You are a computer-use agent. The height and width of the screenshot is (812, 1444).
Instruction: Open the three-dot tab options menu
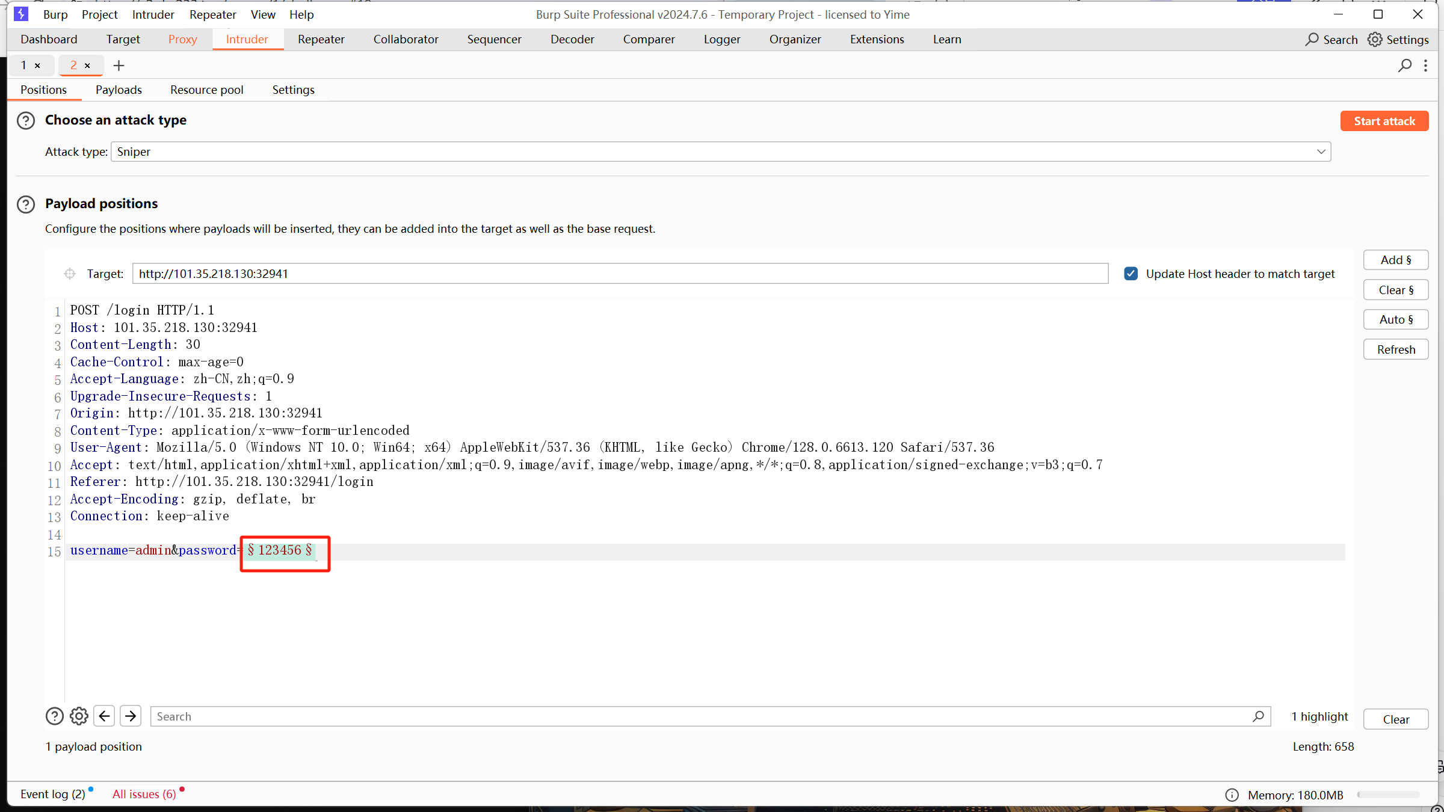[1425, 66]
